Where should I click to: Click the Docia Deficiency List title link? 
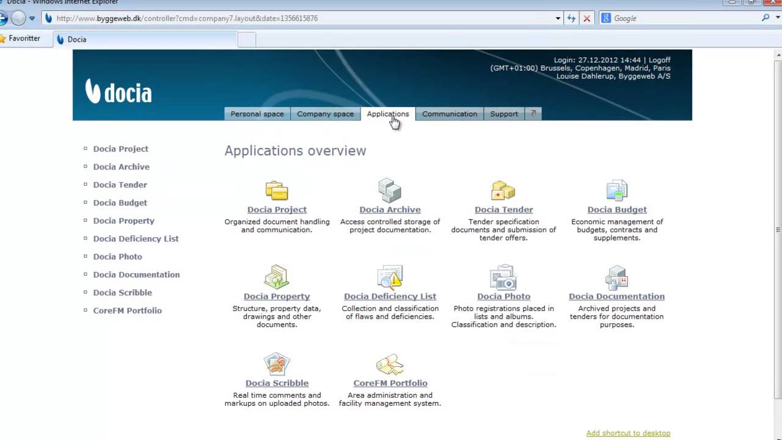(x=390, y=296)
